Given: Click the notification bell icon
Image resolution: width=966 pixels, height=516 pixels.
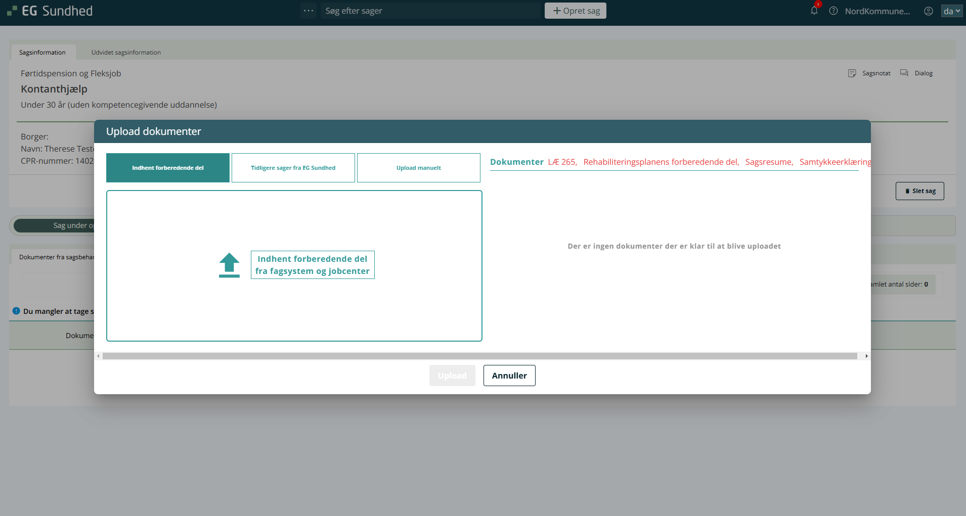Looking at the screenshot, I should pos(814,11).
